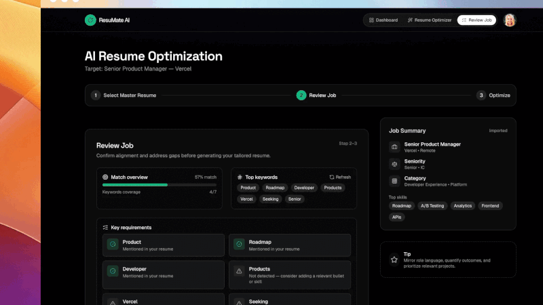543x305 pixels.
Task: Click the target icon beside Match overview
Action: (x=105, y=177)
